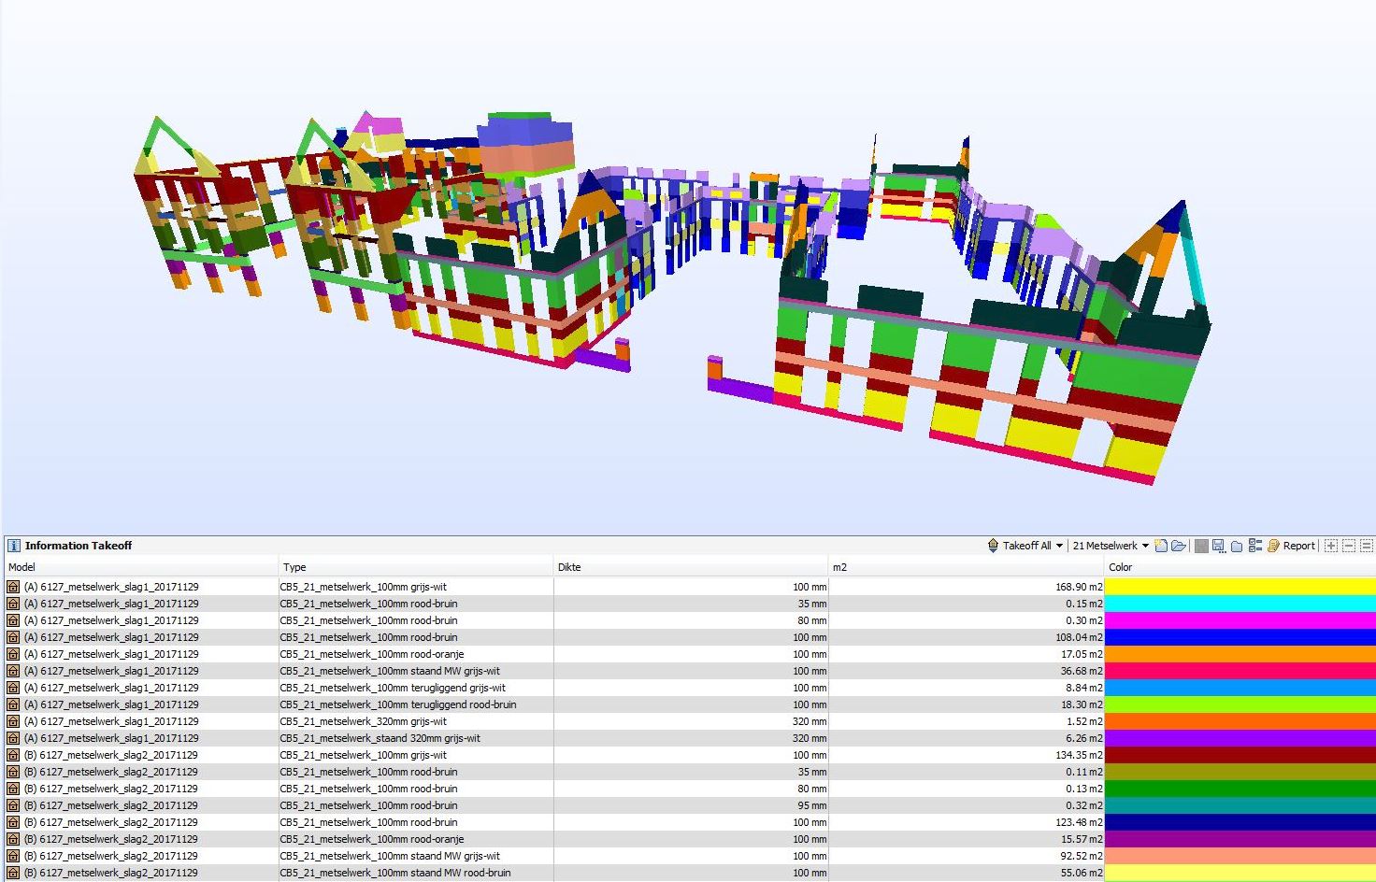This screenshot has width=1376, height=882.
Task: Sort by the Color column header
Action: click(1240, 567)
